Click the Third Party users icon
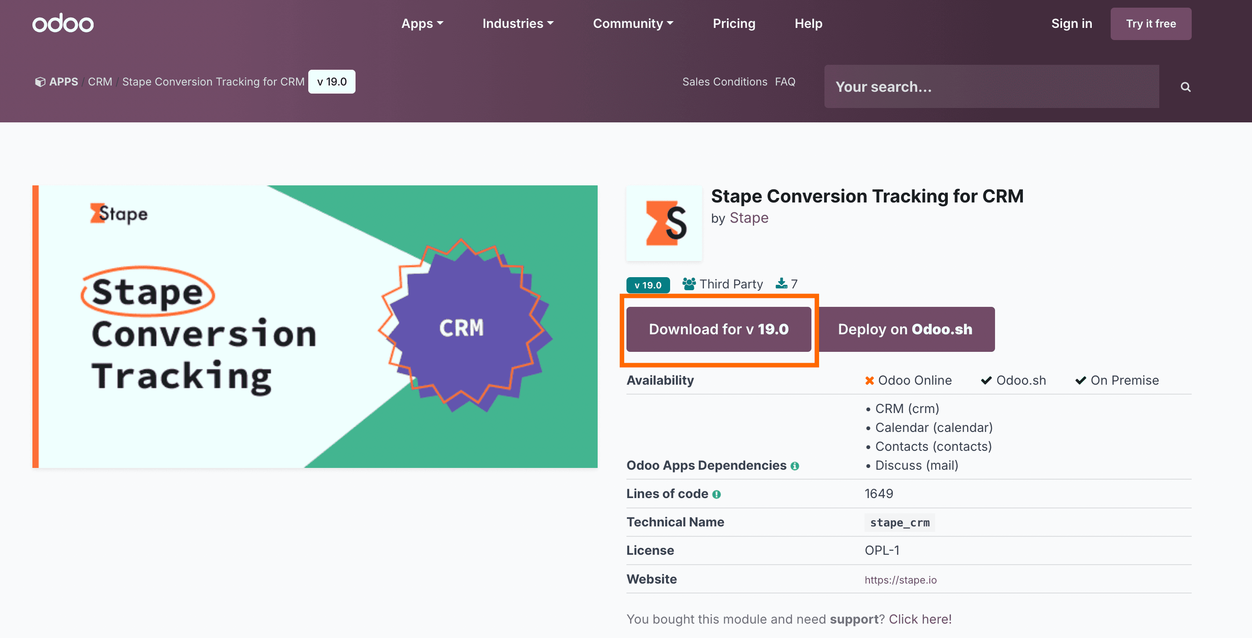 [689, 284]
